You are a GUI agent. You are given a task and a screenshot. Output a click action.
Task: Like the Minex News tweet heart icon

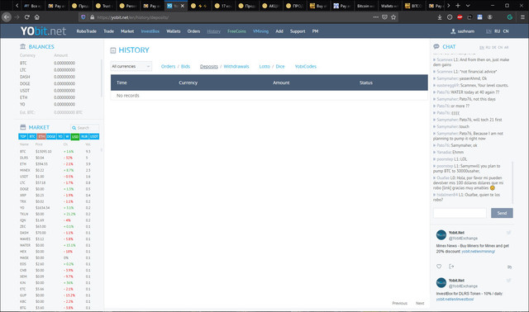tap(439, 266)
